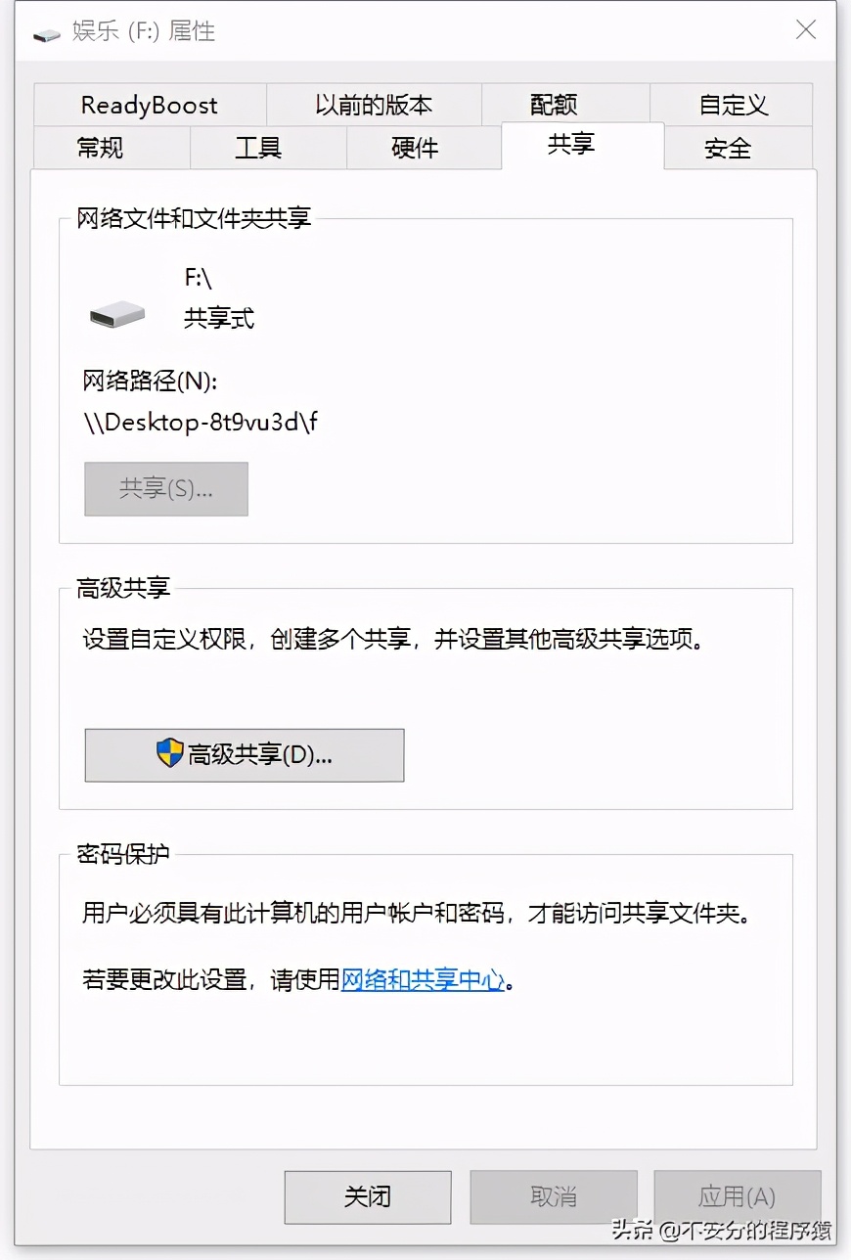The image size is (851, 1260).
Task: Click the 高级共享(D) button
Action: pyautogui.click(x=244, y=753)
